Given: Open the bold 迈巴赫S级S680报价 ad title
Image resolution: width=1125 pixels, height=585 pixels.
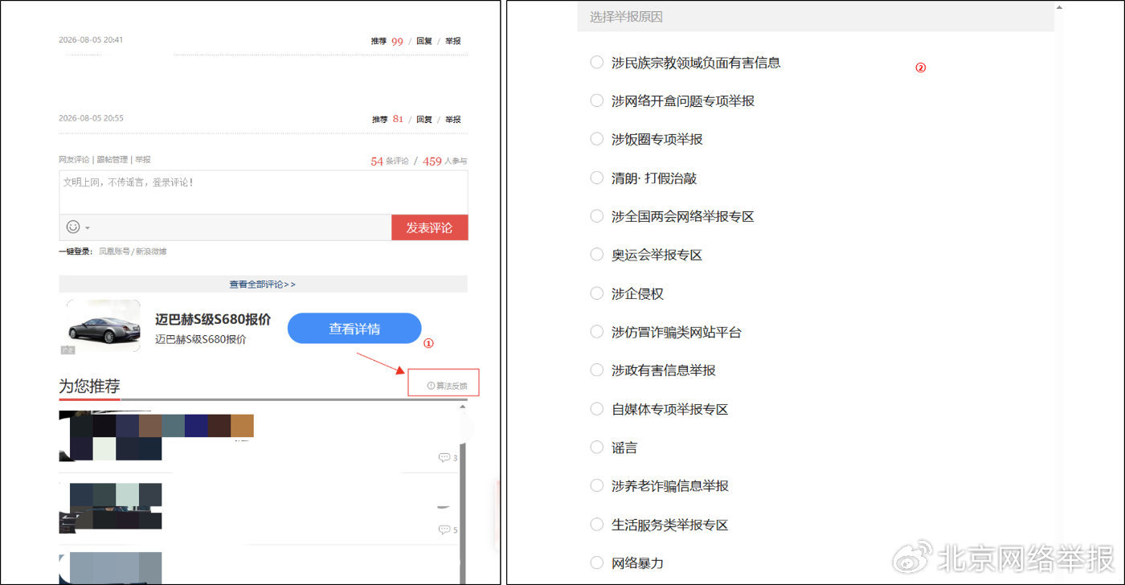Looking at the screenshot, I should (213, 319).
